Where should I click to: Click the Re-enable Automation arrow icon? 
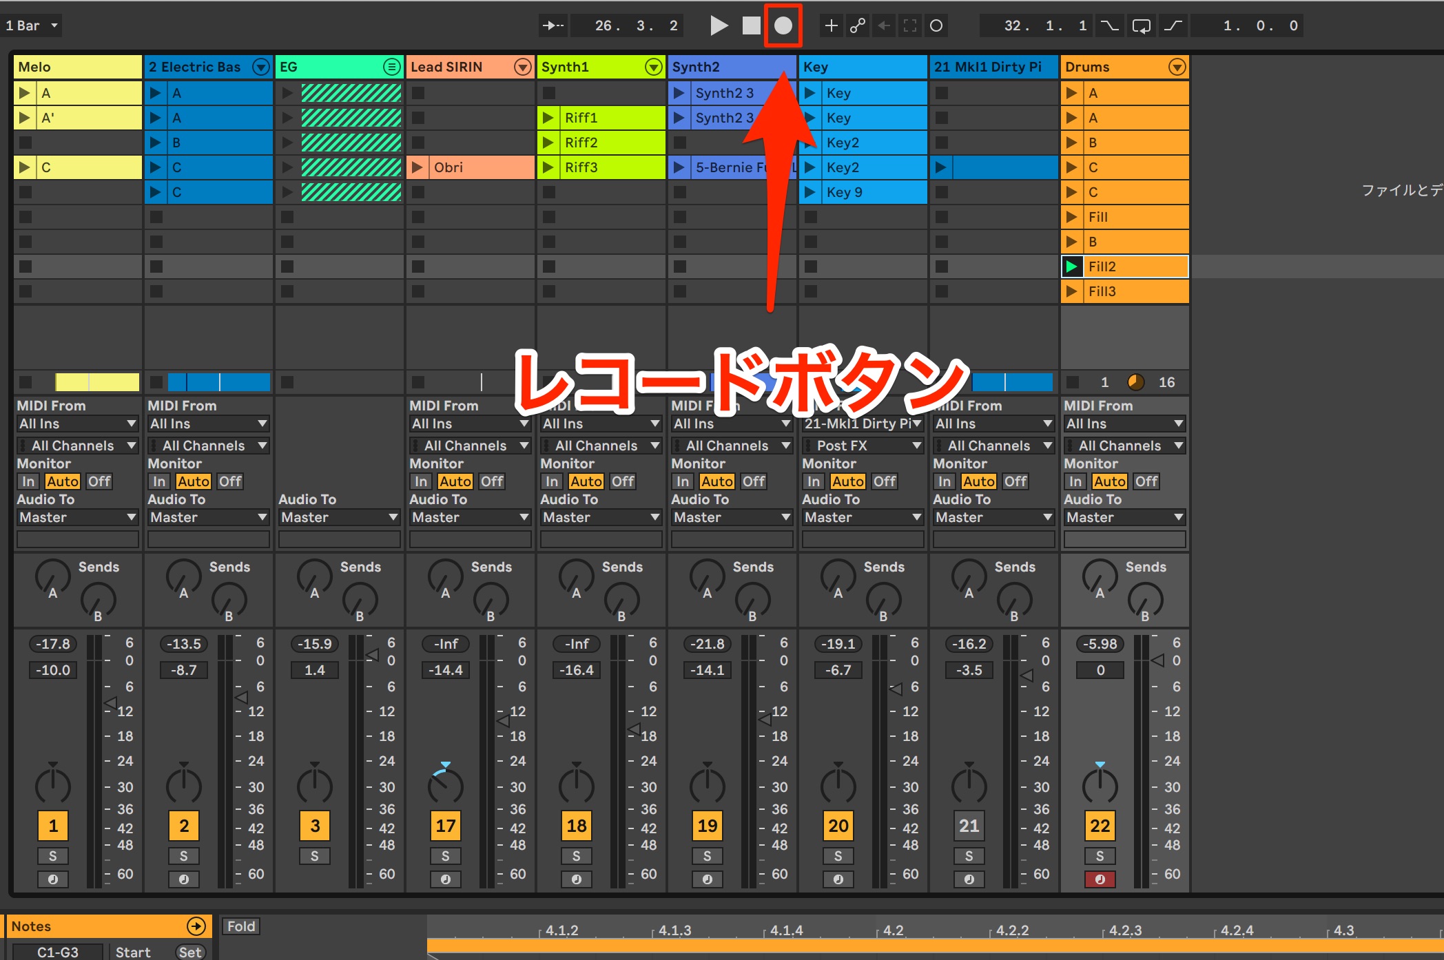[884, 25]
